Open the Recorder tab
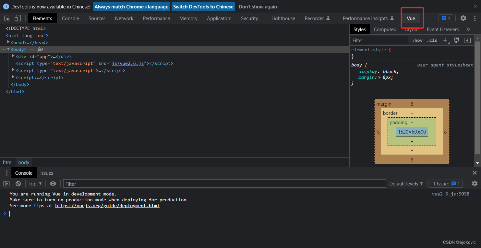Screen dimensions: 481x248 coord(317,18)
